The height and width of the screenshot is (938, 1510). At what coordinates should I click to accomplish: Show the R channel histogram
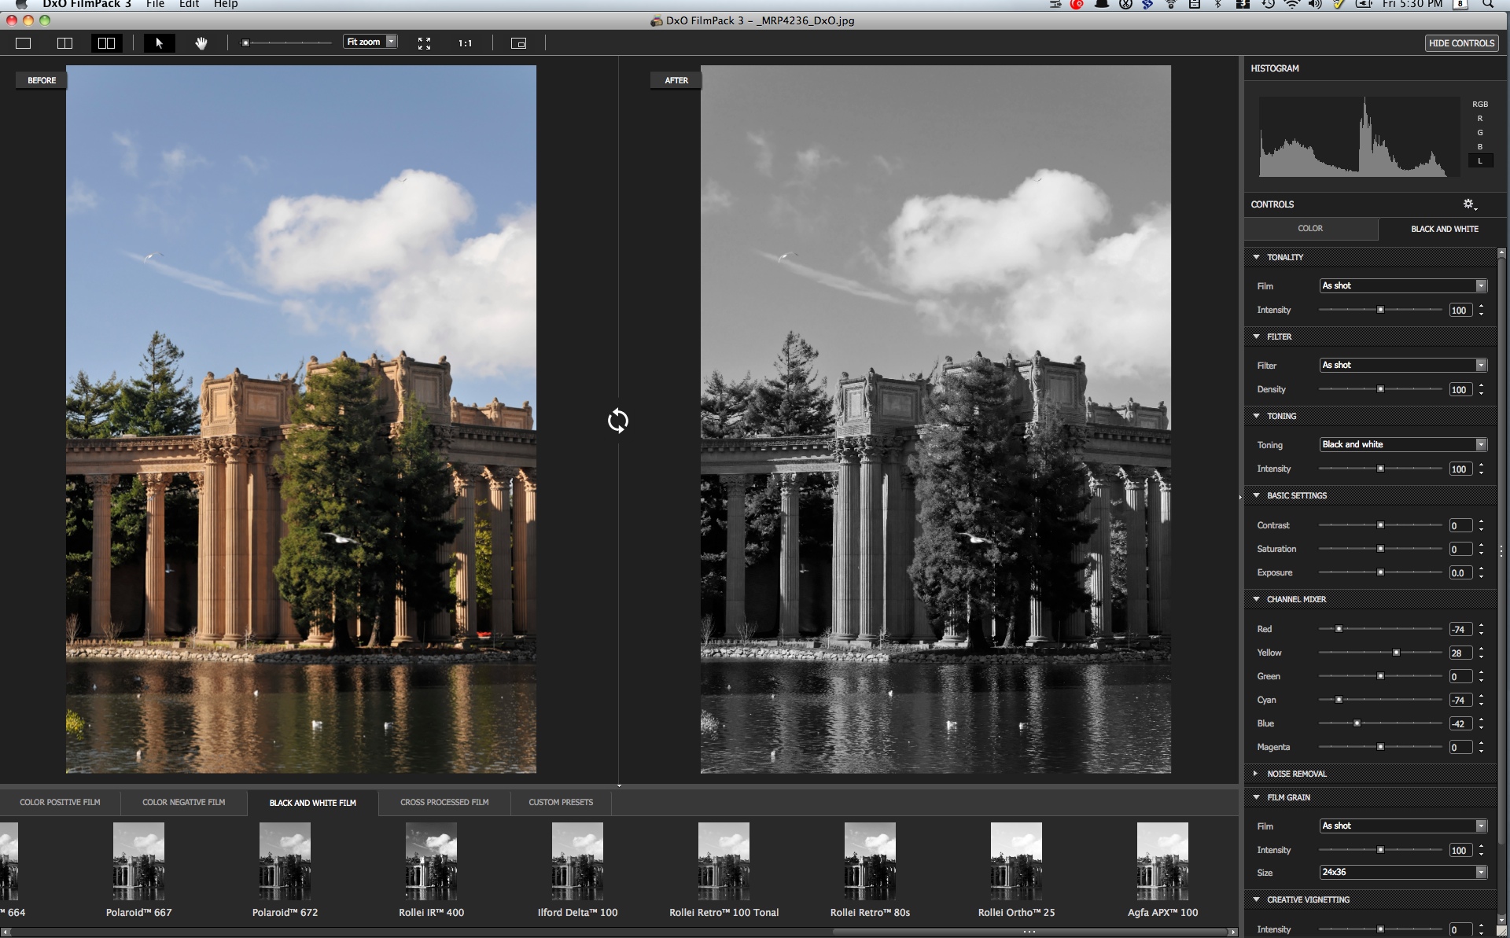1479,119
